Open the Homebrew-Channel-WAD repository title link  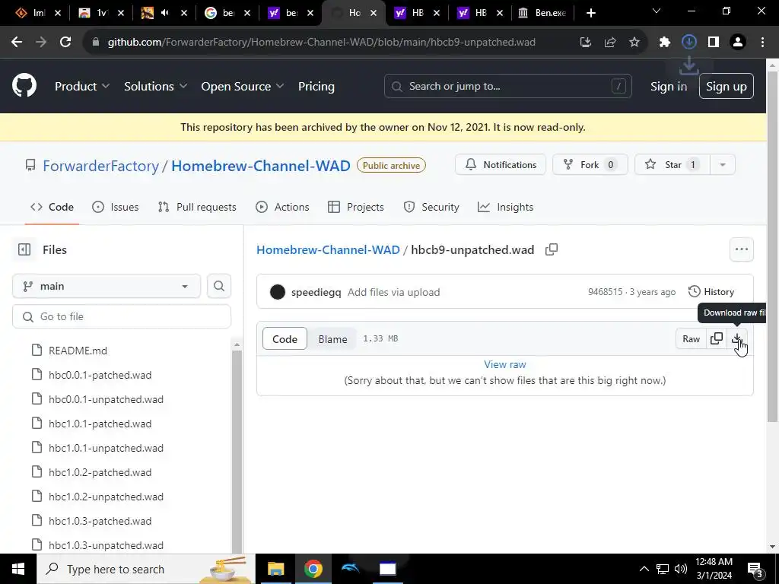tap(261, 166)
